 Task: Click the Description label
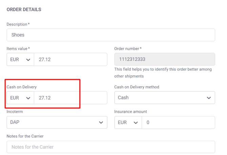tap(17, 24)
